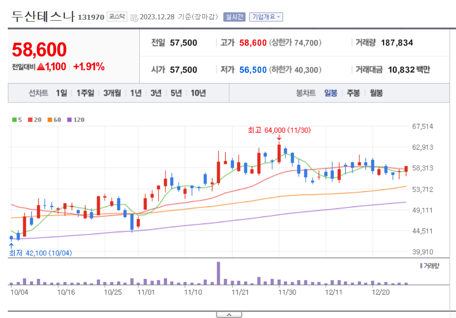Click the stock code 131970

[91, 17]
